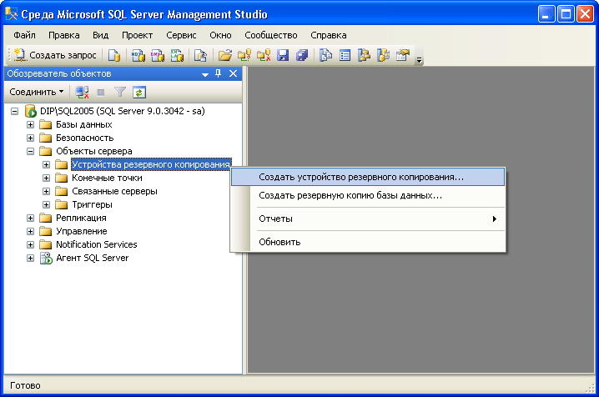This screenshot has width=599, height=397.
Task: Collapse the Объекты сервера node
Action: tap(31, 151)
